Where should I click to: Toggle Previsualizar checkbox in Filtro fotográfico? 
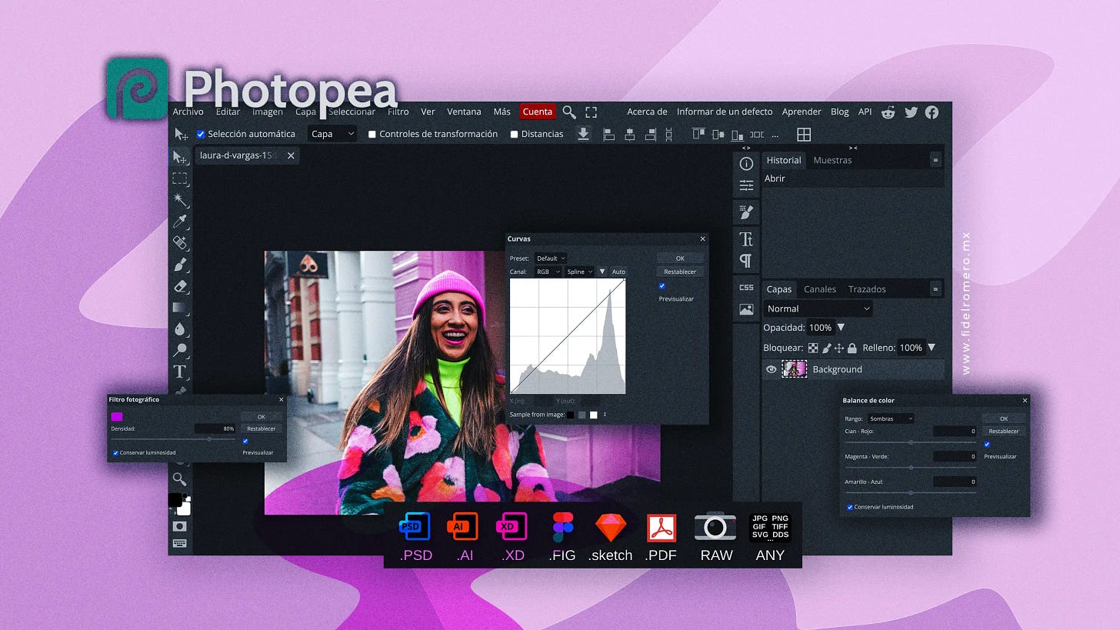point(245,441)
